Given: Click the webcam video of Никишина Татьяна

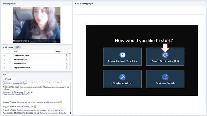Looking at the screenshot, I should coord(37,25).
